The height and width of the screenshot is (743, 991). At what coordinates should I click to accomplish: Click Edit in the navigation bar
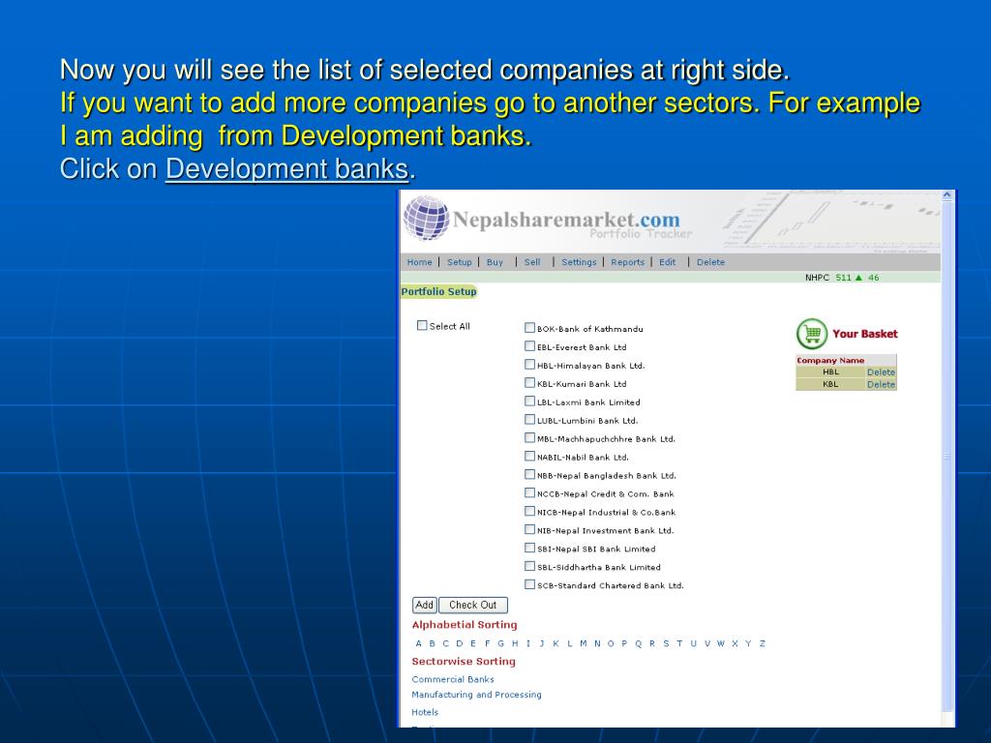[668, 262]
